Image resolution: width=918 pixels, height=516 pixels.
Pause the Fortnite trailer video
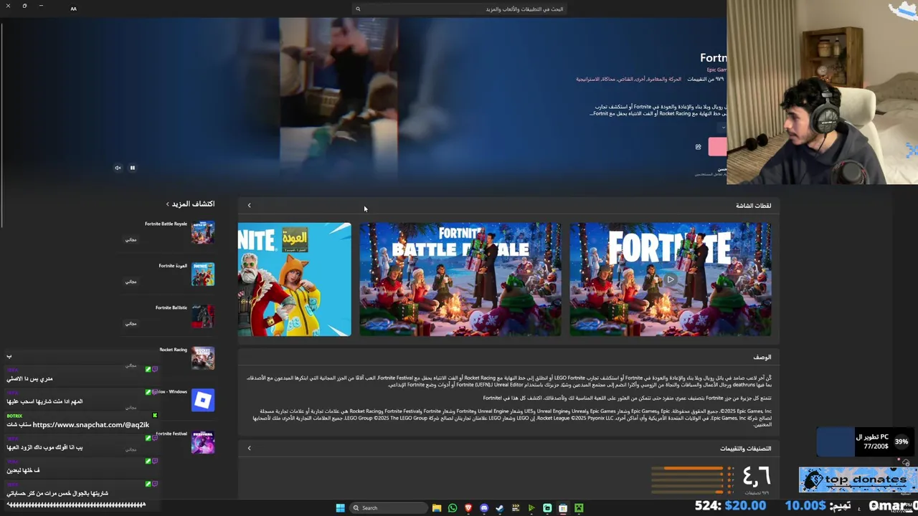coord(133,168)
